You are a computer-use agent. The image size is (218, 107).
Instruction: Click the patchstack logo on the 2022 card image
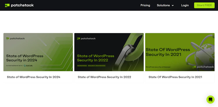click(x=86, y=38)
